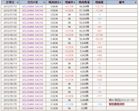Open GOLDMAN SACHS link for 2013/07/03
This screenshot has height=111, width=139.
[33, 23]
